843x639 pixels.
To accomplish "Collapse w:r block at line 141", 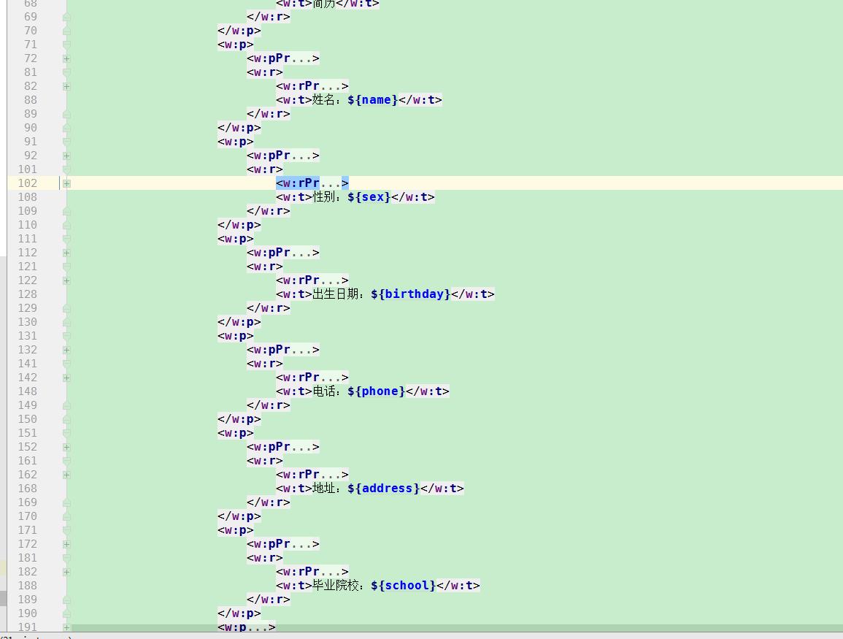I will [x=66, y=364].
